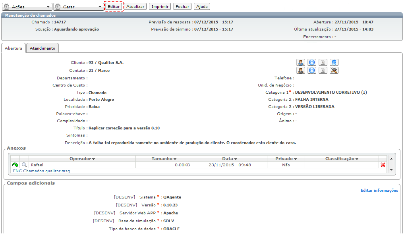Screen dimensions: 404x235
Task: Sort attachments by Operador column
Action: [82, 158]
